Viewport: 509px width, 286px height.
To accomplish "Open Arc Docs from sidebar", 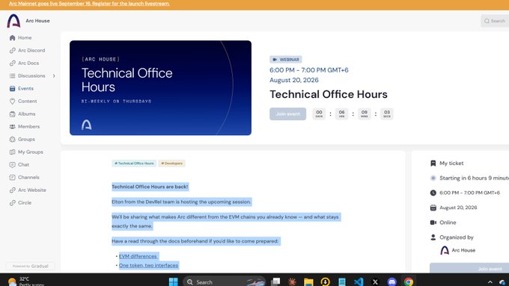I will tap(25, 63).
